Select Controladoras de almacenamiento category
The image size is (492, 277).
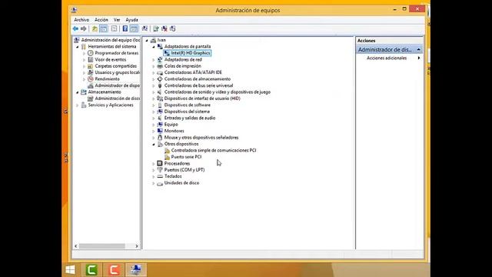click(x=198, y=79)
